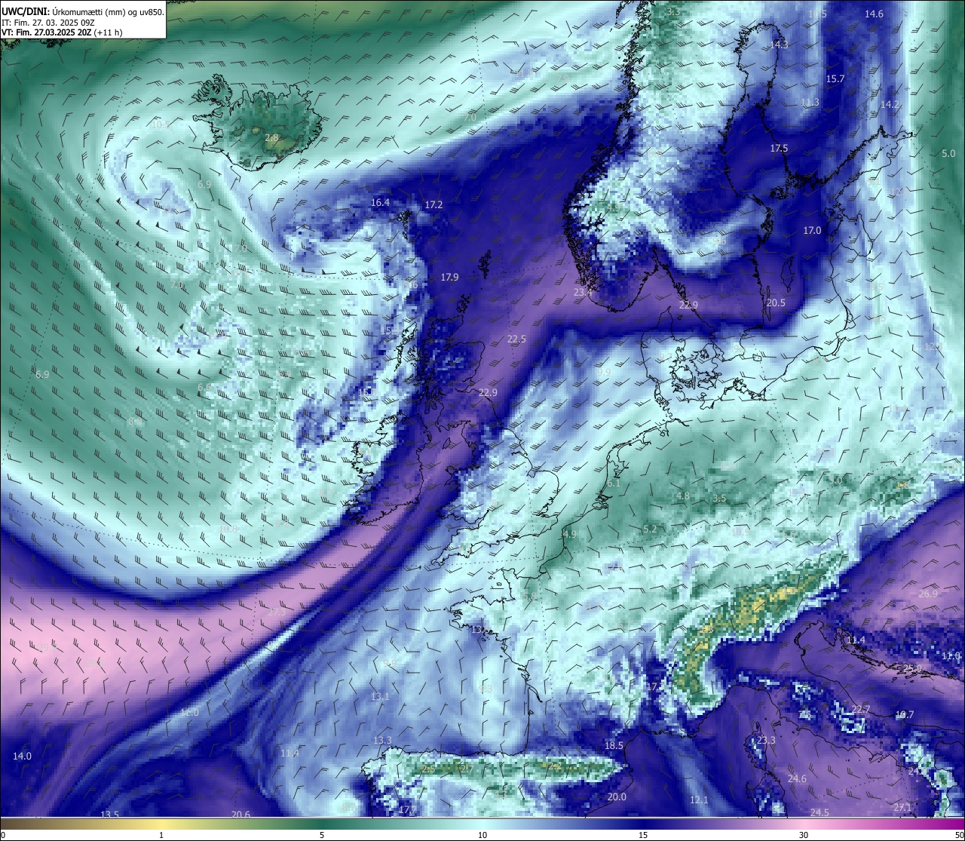Click the '22.7' value label
This screenshot has width=965, height=841.
(861, 709)
